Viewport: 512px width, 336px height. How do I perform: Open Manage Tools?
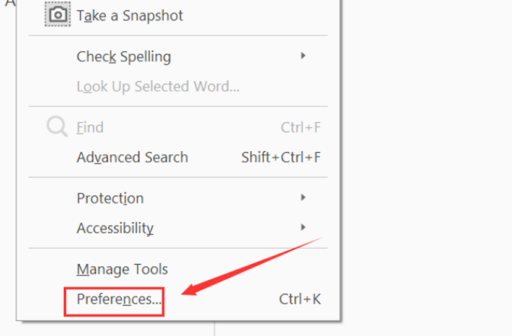click(122, 269)
